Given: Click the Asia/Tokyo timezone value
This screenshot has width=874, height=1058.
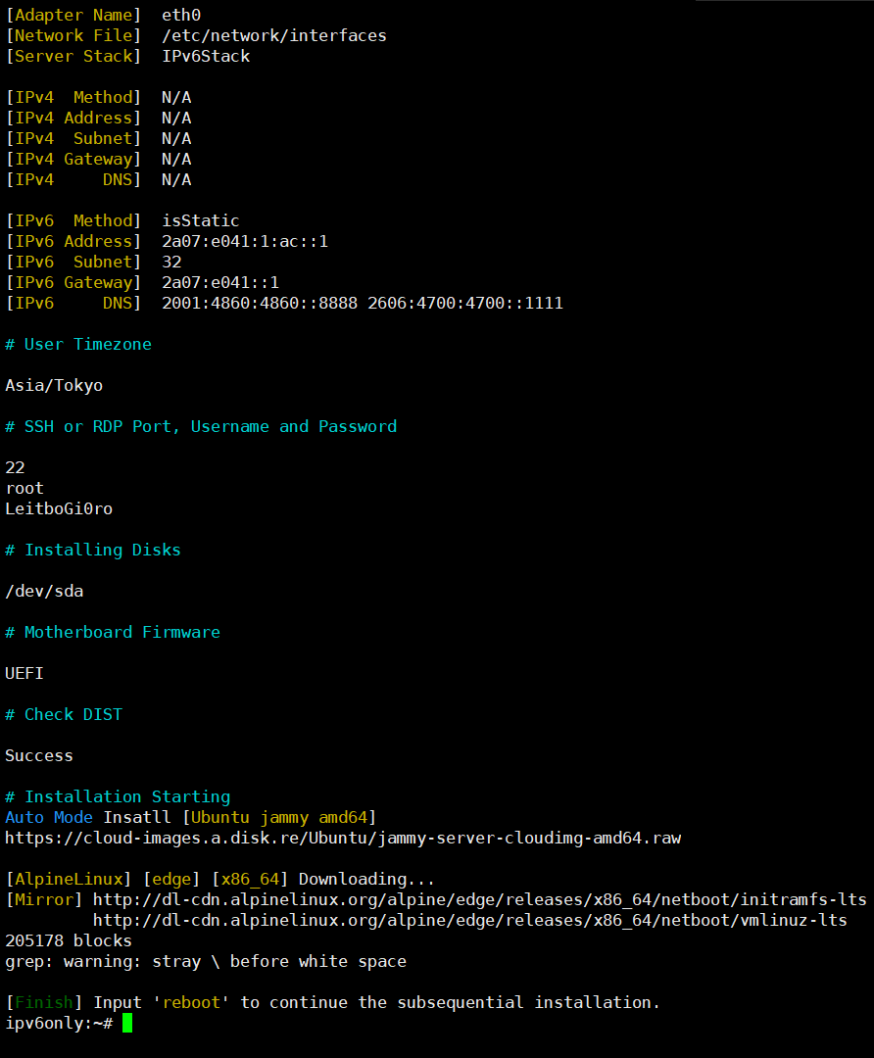Looking at the screenshot, I should (54, 386).
